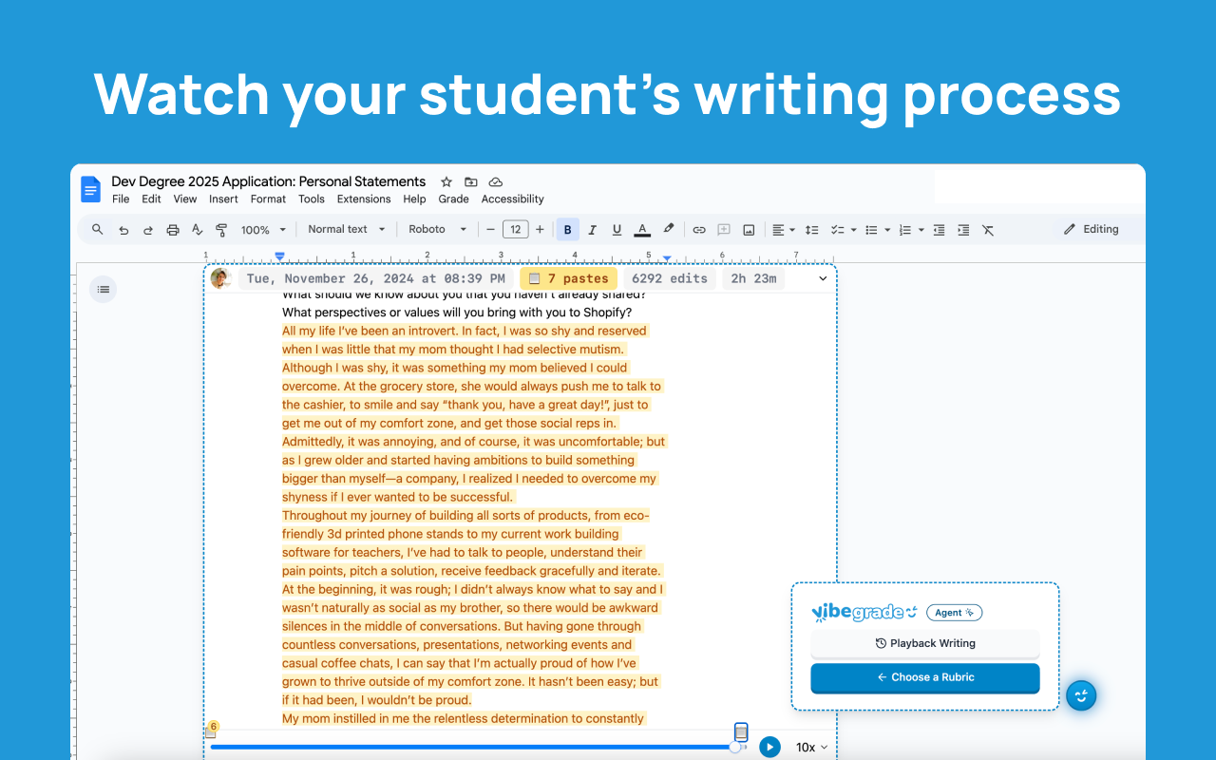Open the Grade menu
This screenshot has height=760, width=1216.
(453, 199)
